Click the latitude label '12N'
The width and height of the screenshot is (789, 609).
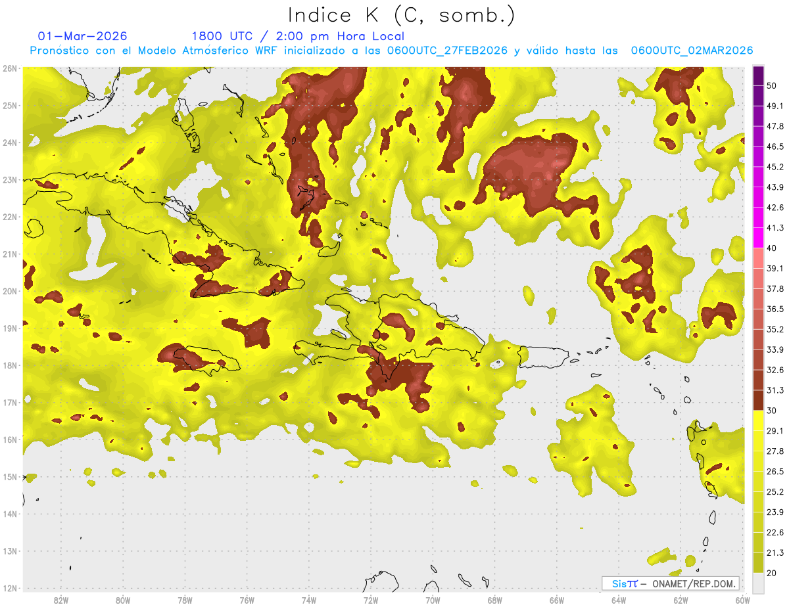click(10, 588)
